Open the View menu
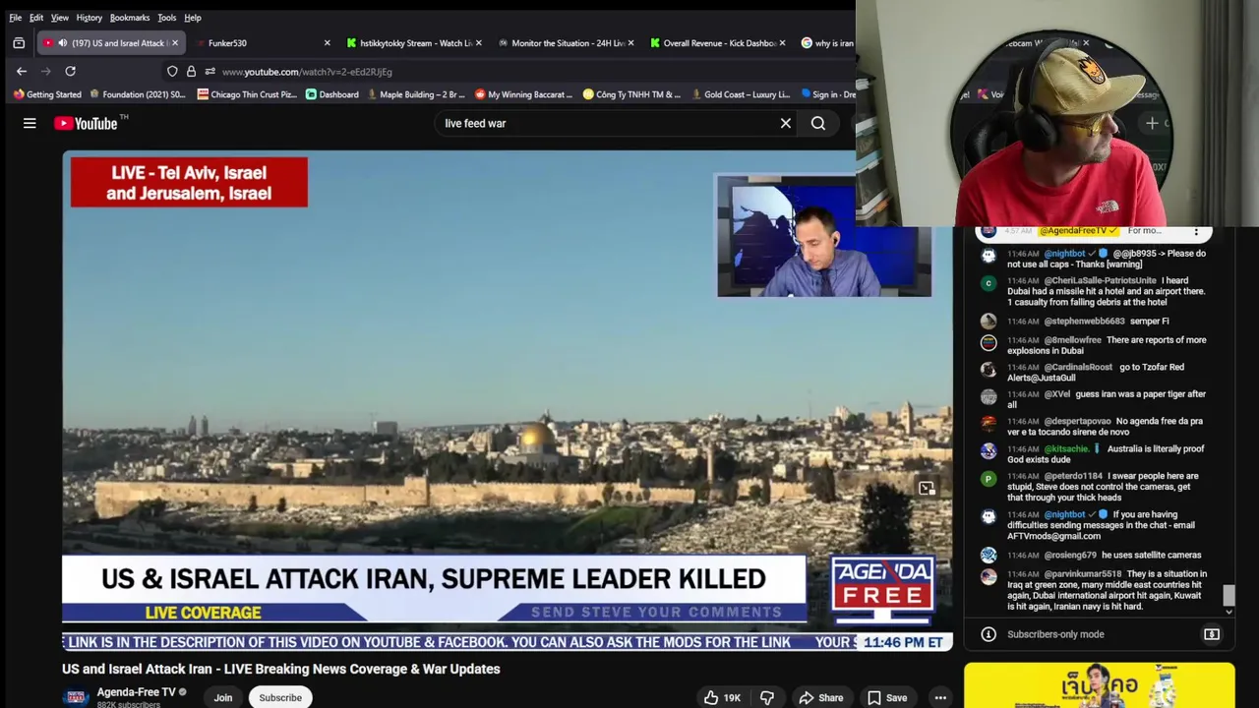 [60, 18]
